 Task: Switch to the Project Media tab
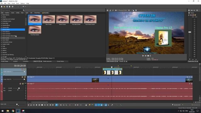coord(4,62)
